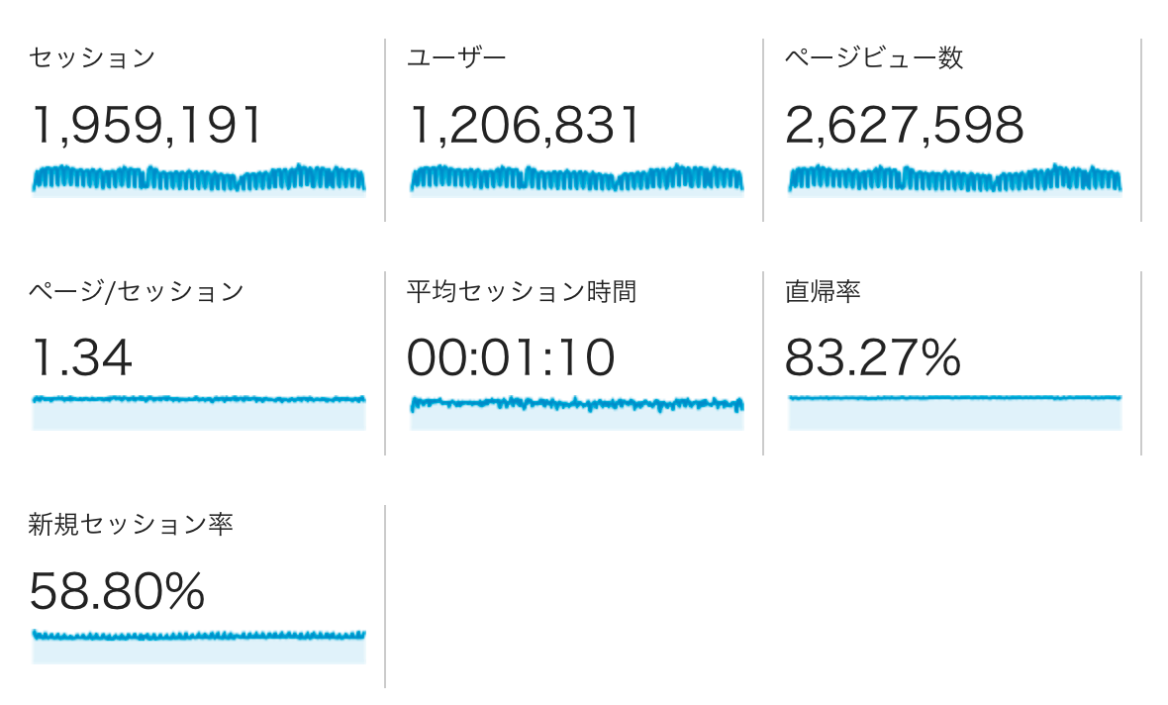Image resolution: width=1168 pixels, height=705 pixels.
Task: Open the ページ/セッション sparkline chart
Action: click(x=199, y=413)
